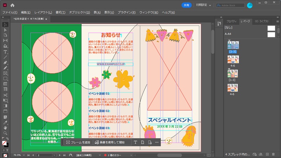The height and width of the screenshot is (158, 281).
Task: Go to the last page
Action: pos(64,155)
